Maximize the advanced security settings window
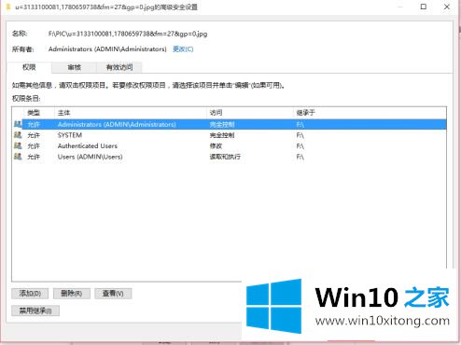This screenshot has width=461, height=345. tap(424, 7)
